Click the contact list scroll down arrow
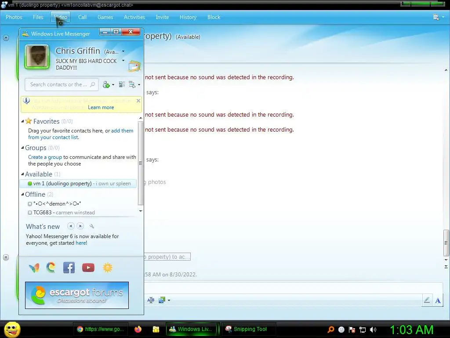450x338 pixels. point(140,211)
